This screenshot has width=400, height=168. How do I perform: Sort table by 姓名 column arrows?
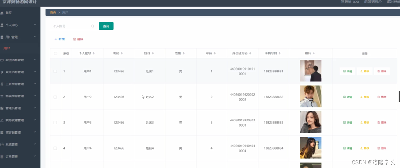153,53
